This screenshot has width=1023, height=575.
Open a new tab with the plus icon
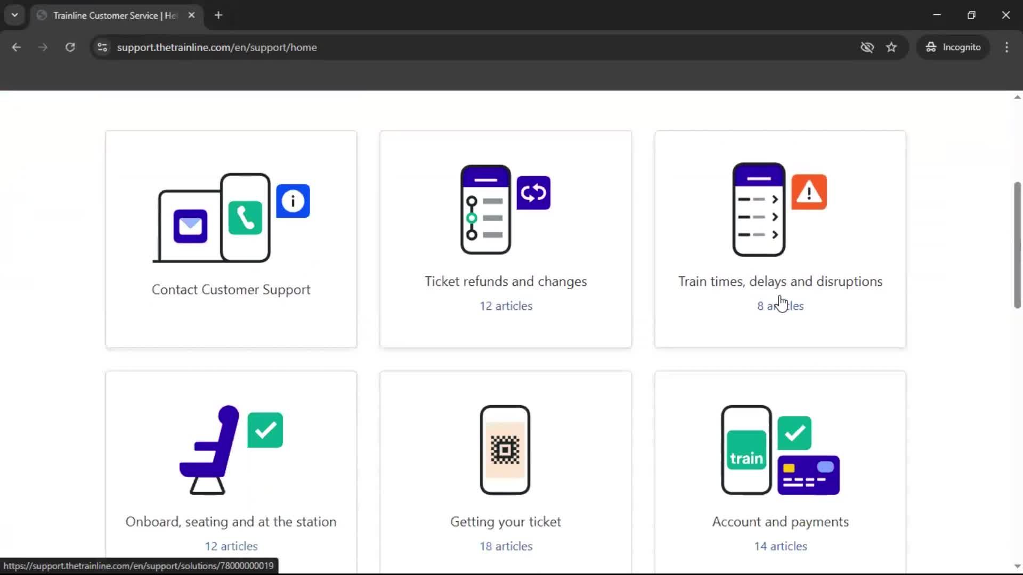(218, 15)
